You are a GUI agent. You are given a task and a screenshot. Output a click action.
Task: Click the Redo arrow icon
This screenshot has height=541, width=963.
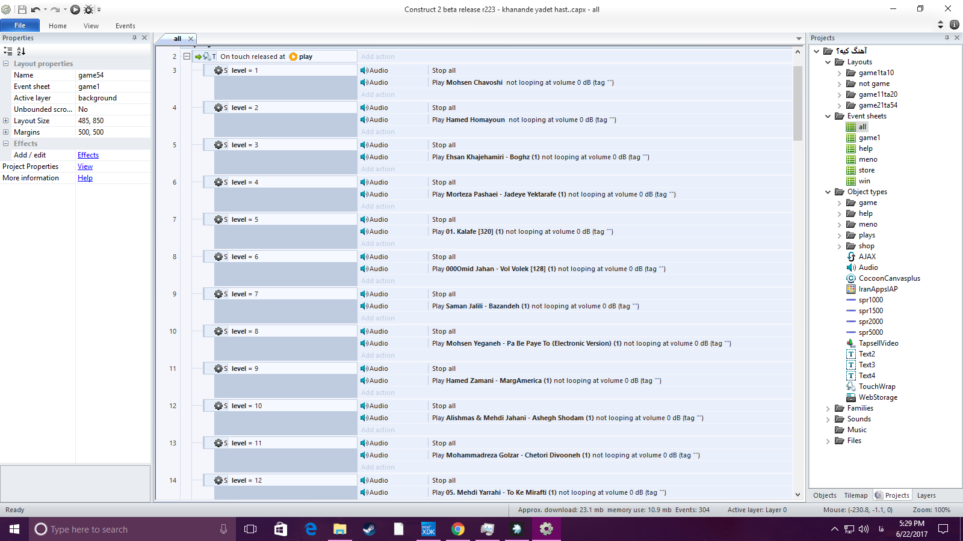(x=55, y=10)
